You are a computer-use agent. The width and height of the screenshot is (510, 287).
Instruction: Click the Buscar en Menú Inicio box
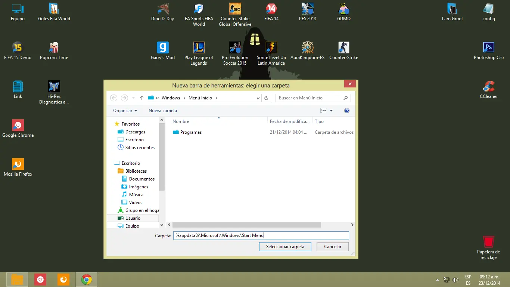313,98
